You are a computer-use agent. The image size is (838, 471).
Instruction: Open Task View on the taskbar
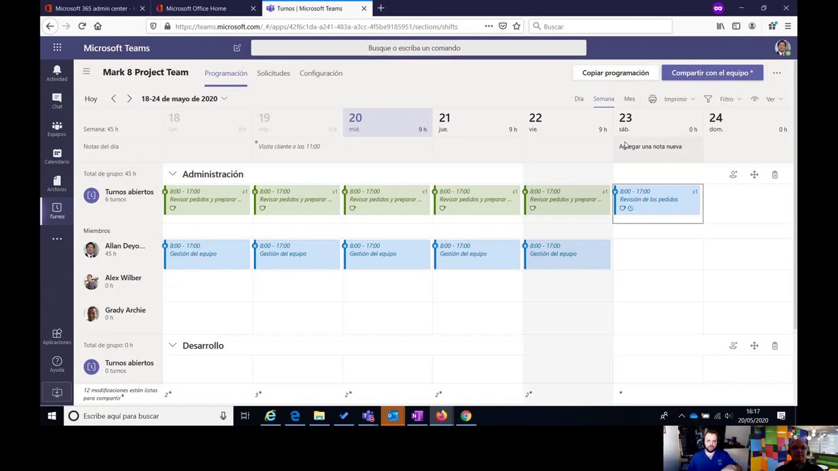point(245,416)
